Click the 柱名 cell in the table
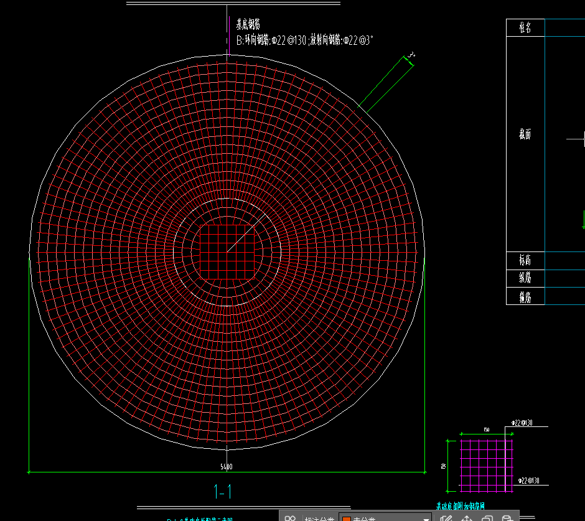Image resolution: width=585 pixels, height=521 pixels. (525, 28)
